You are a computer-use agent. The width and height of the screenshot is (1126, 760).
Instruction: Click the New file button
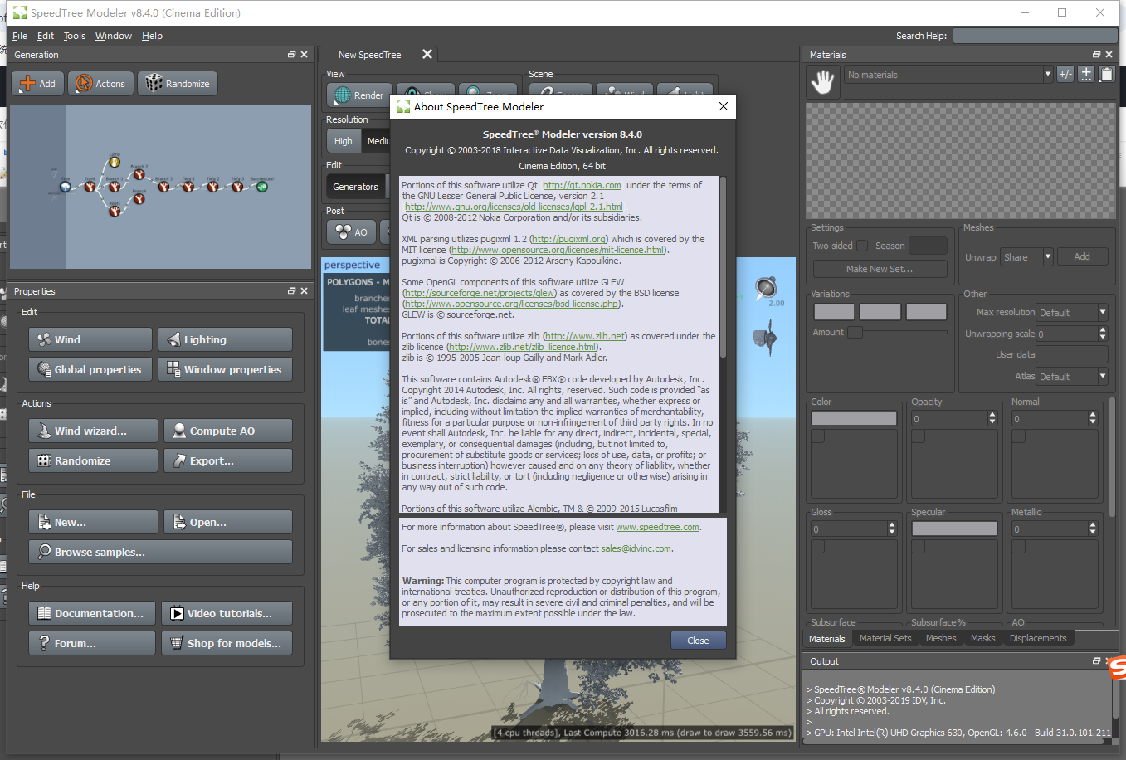click(x=93, y=522)
